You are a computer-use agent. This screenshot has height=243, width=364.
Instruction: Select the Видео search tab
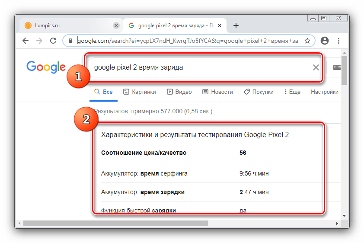(x=179, y=92)
